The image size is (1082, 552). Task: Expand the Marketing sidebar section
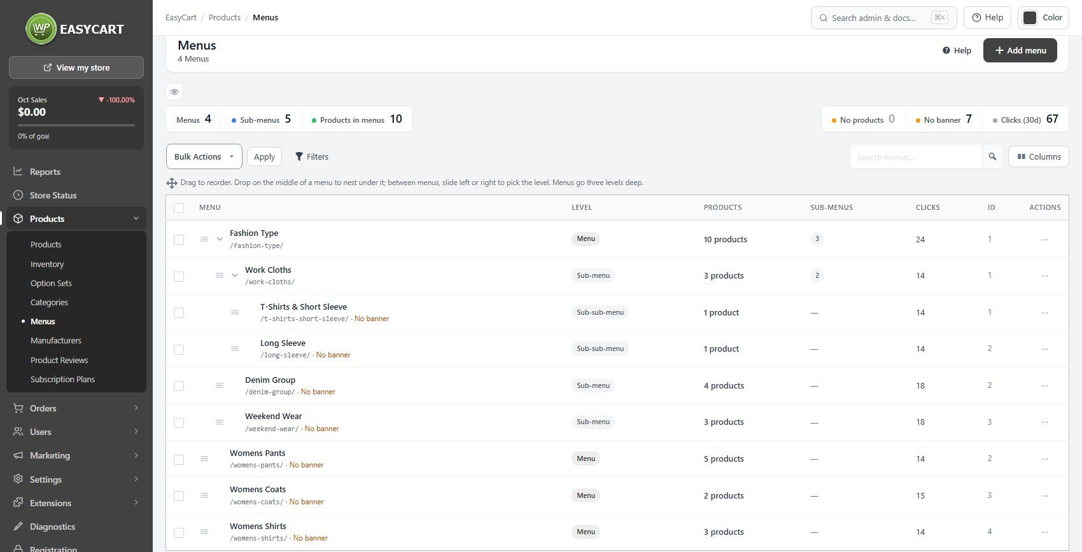coord(76,455)
